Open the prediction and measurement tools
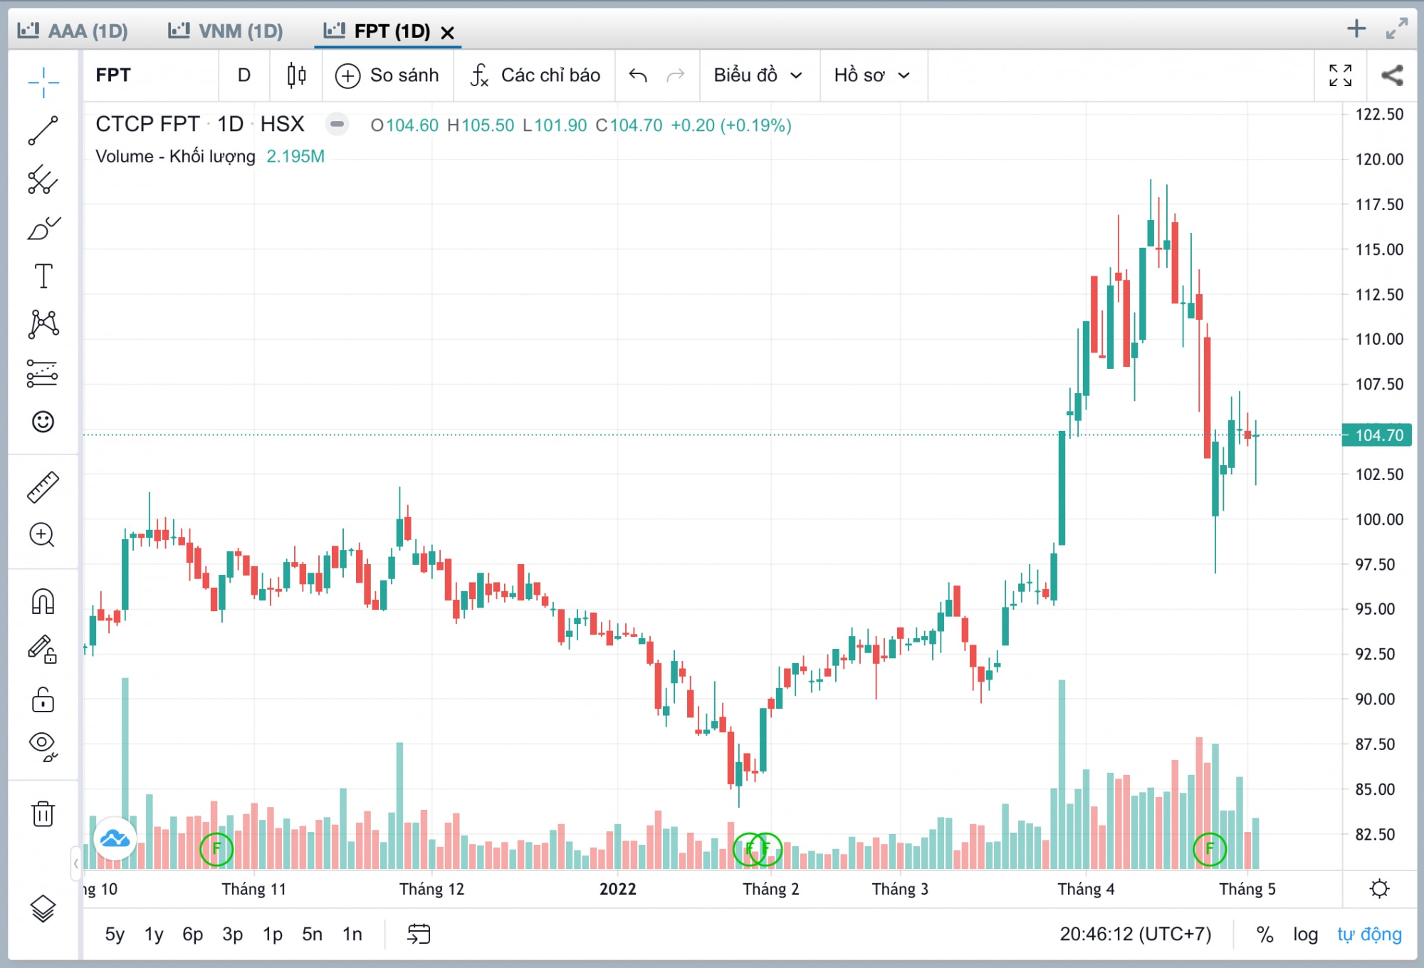 (x=43, y=373)
